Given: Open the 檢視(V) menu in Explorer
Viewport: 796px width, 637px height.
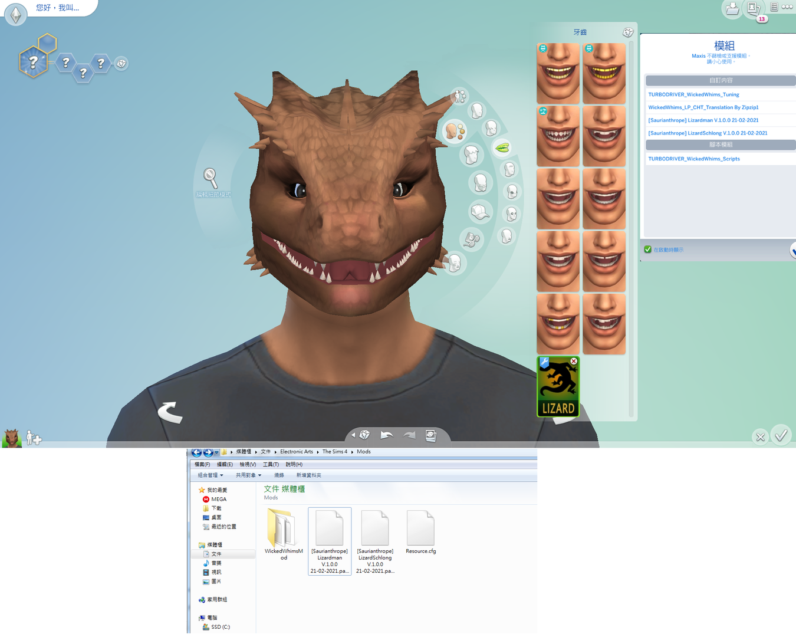Looking at the screenshot, I should 248,465.
